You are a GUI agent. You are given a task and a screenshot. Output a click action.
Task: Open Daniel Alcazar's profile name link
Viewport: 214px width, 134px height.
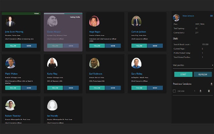[x=54, y=32]
